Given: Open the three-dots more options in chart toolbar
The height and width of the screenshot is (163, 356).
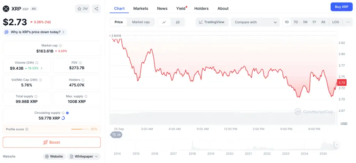Looking at the screenshot, I should tap(348, 22).
